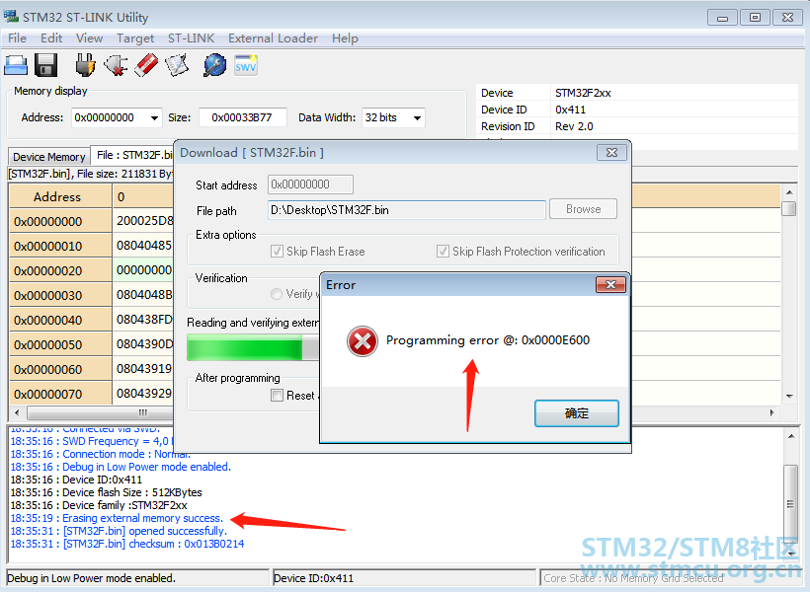
Task: Select address row 0x00000010
Action: (x=60, y=247)
